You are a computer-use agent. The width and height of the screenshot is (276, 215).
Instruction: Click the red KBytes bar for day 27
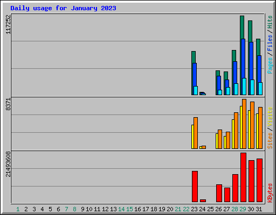point(227,195)
